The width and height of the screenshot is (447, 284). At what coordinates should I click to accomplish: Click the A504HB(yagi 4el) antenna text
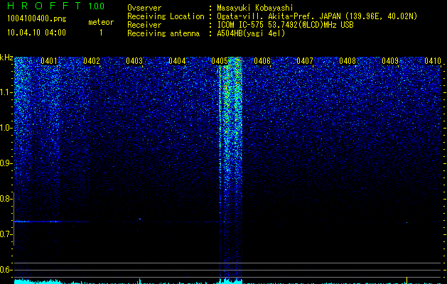click(251, 33)
